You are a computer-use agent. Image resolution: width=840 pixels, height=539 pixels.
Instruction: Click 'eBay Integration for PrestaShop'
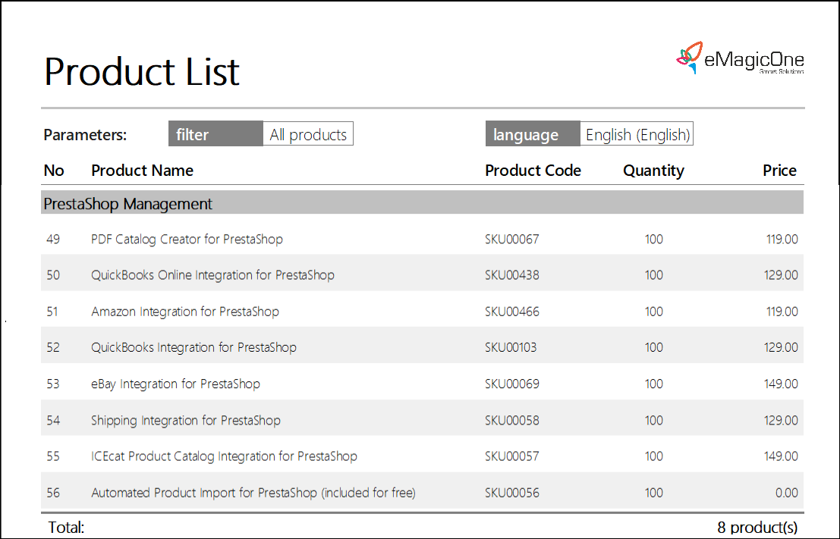click(x=175, y=384)
